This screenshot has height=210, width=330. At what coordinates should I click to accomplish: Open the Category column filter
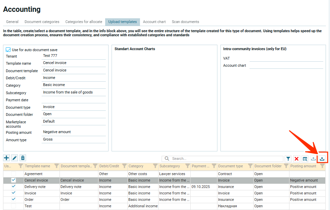[155, 166]
